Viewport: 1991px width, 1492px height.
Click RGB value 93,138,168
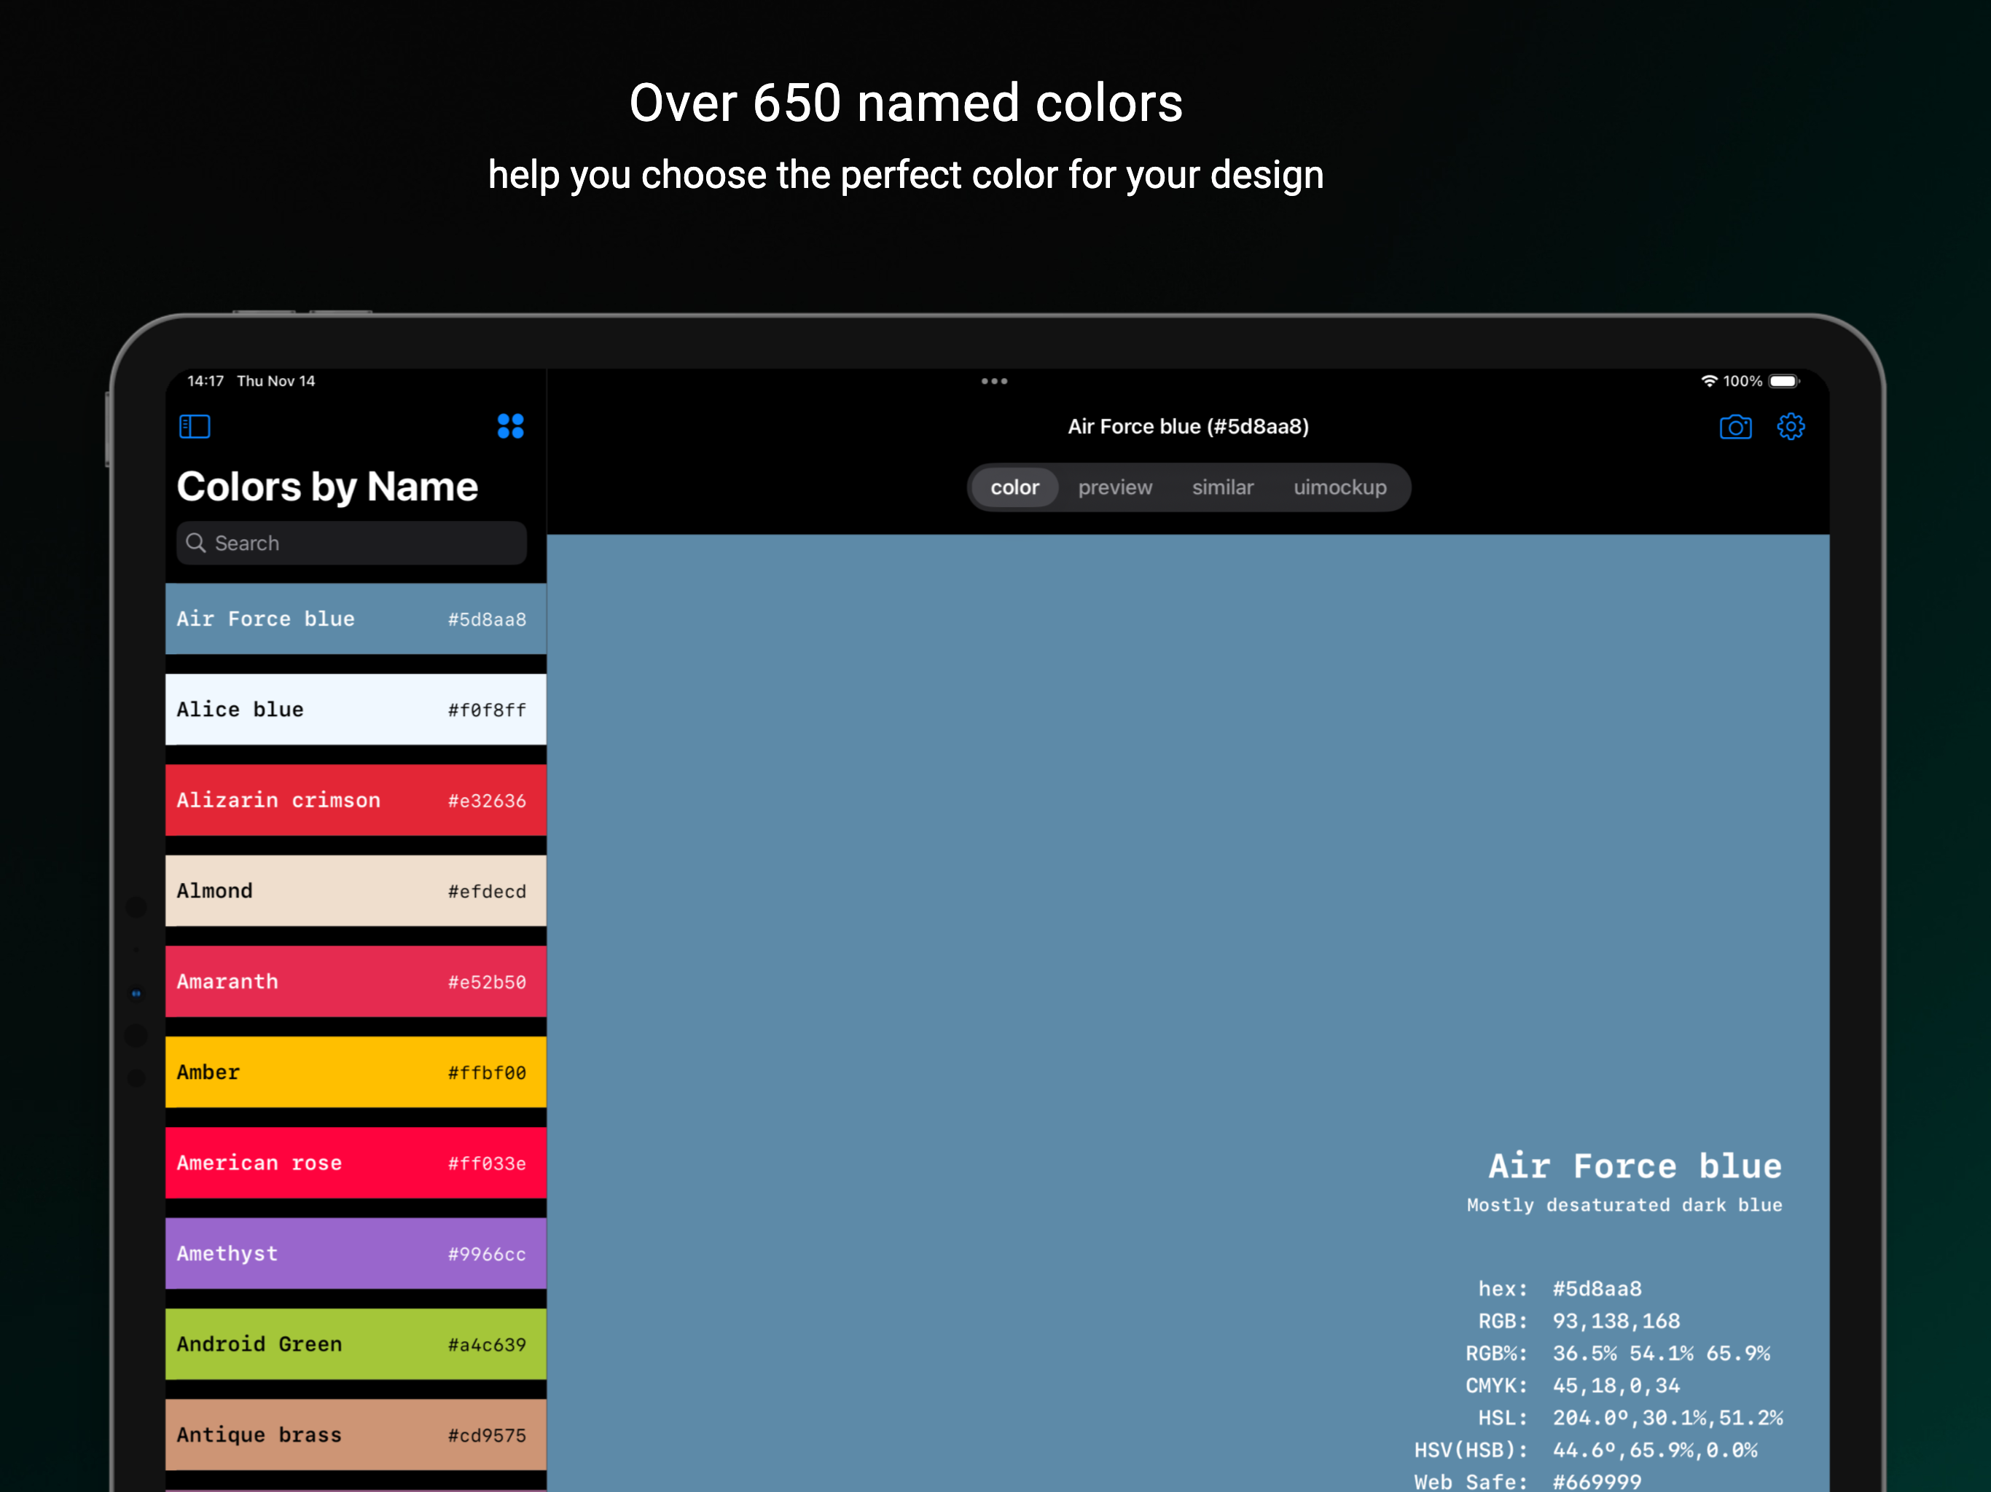1616,1321
